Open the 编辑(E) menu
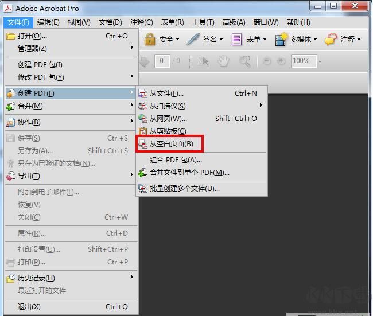Image resolution: width=373 pixels, height=316 pixels. [x=48, y=22]
